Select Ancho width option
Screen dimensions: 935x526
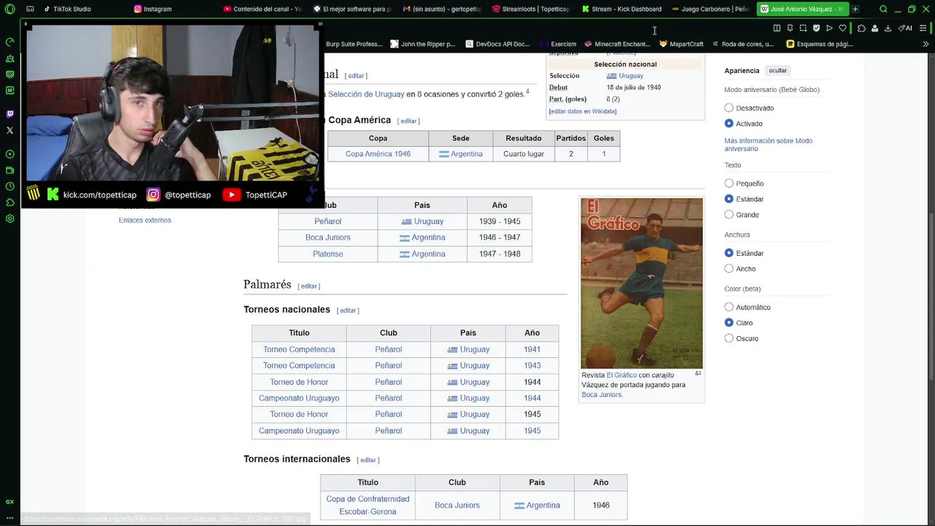pos(729,269)
